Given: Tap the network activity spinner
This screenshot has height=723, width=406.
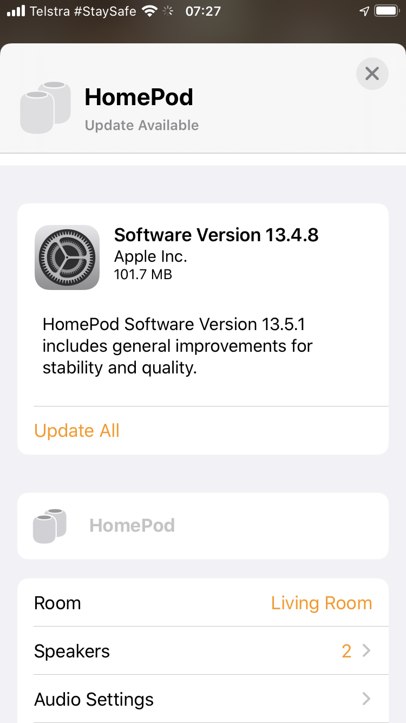Looking at the screenshot, I should 168,11.
